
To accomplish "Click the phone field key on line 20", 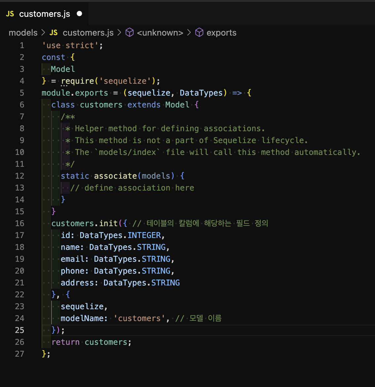I will click(x=72, y=271).
